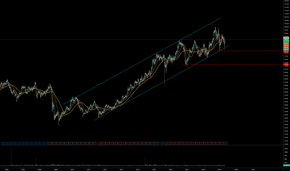Select the 2019 label on the time axis
The width and height of the screenshot is (290, 171).
point(220,169)
